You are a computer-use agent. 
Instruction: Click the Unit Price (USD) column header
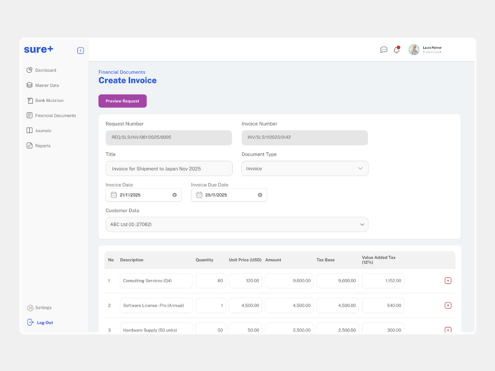click(245, 260)
